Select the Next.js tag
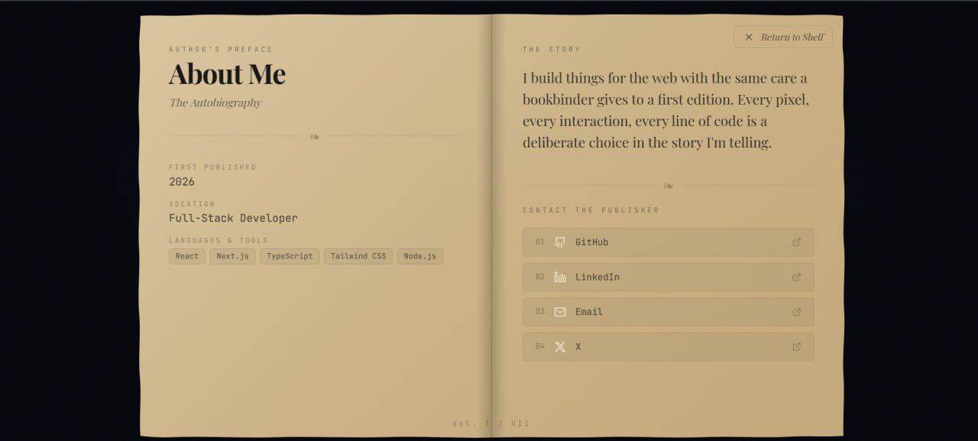This screenshot has height=441, width=978. coord(233,256)
